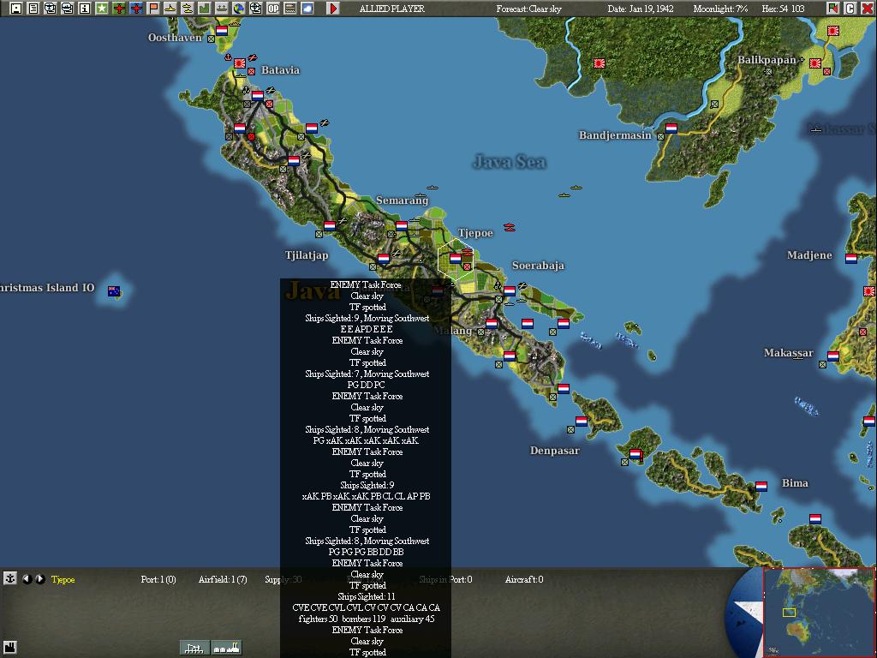
Task: Click the globe toolbar icon
Action: (238, 9)
